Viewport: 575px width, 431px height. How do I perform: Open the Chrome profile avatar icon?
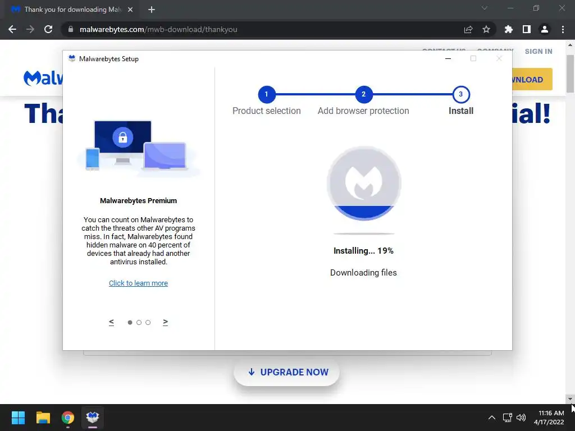pyautogui.click(x=545, y=29)
